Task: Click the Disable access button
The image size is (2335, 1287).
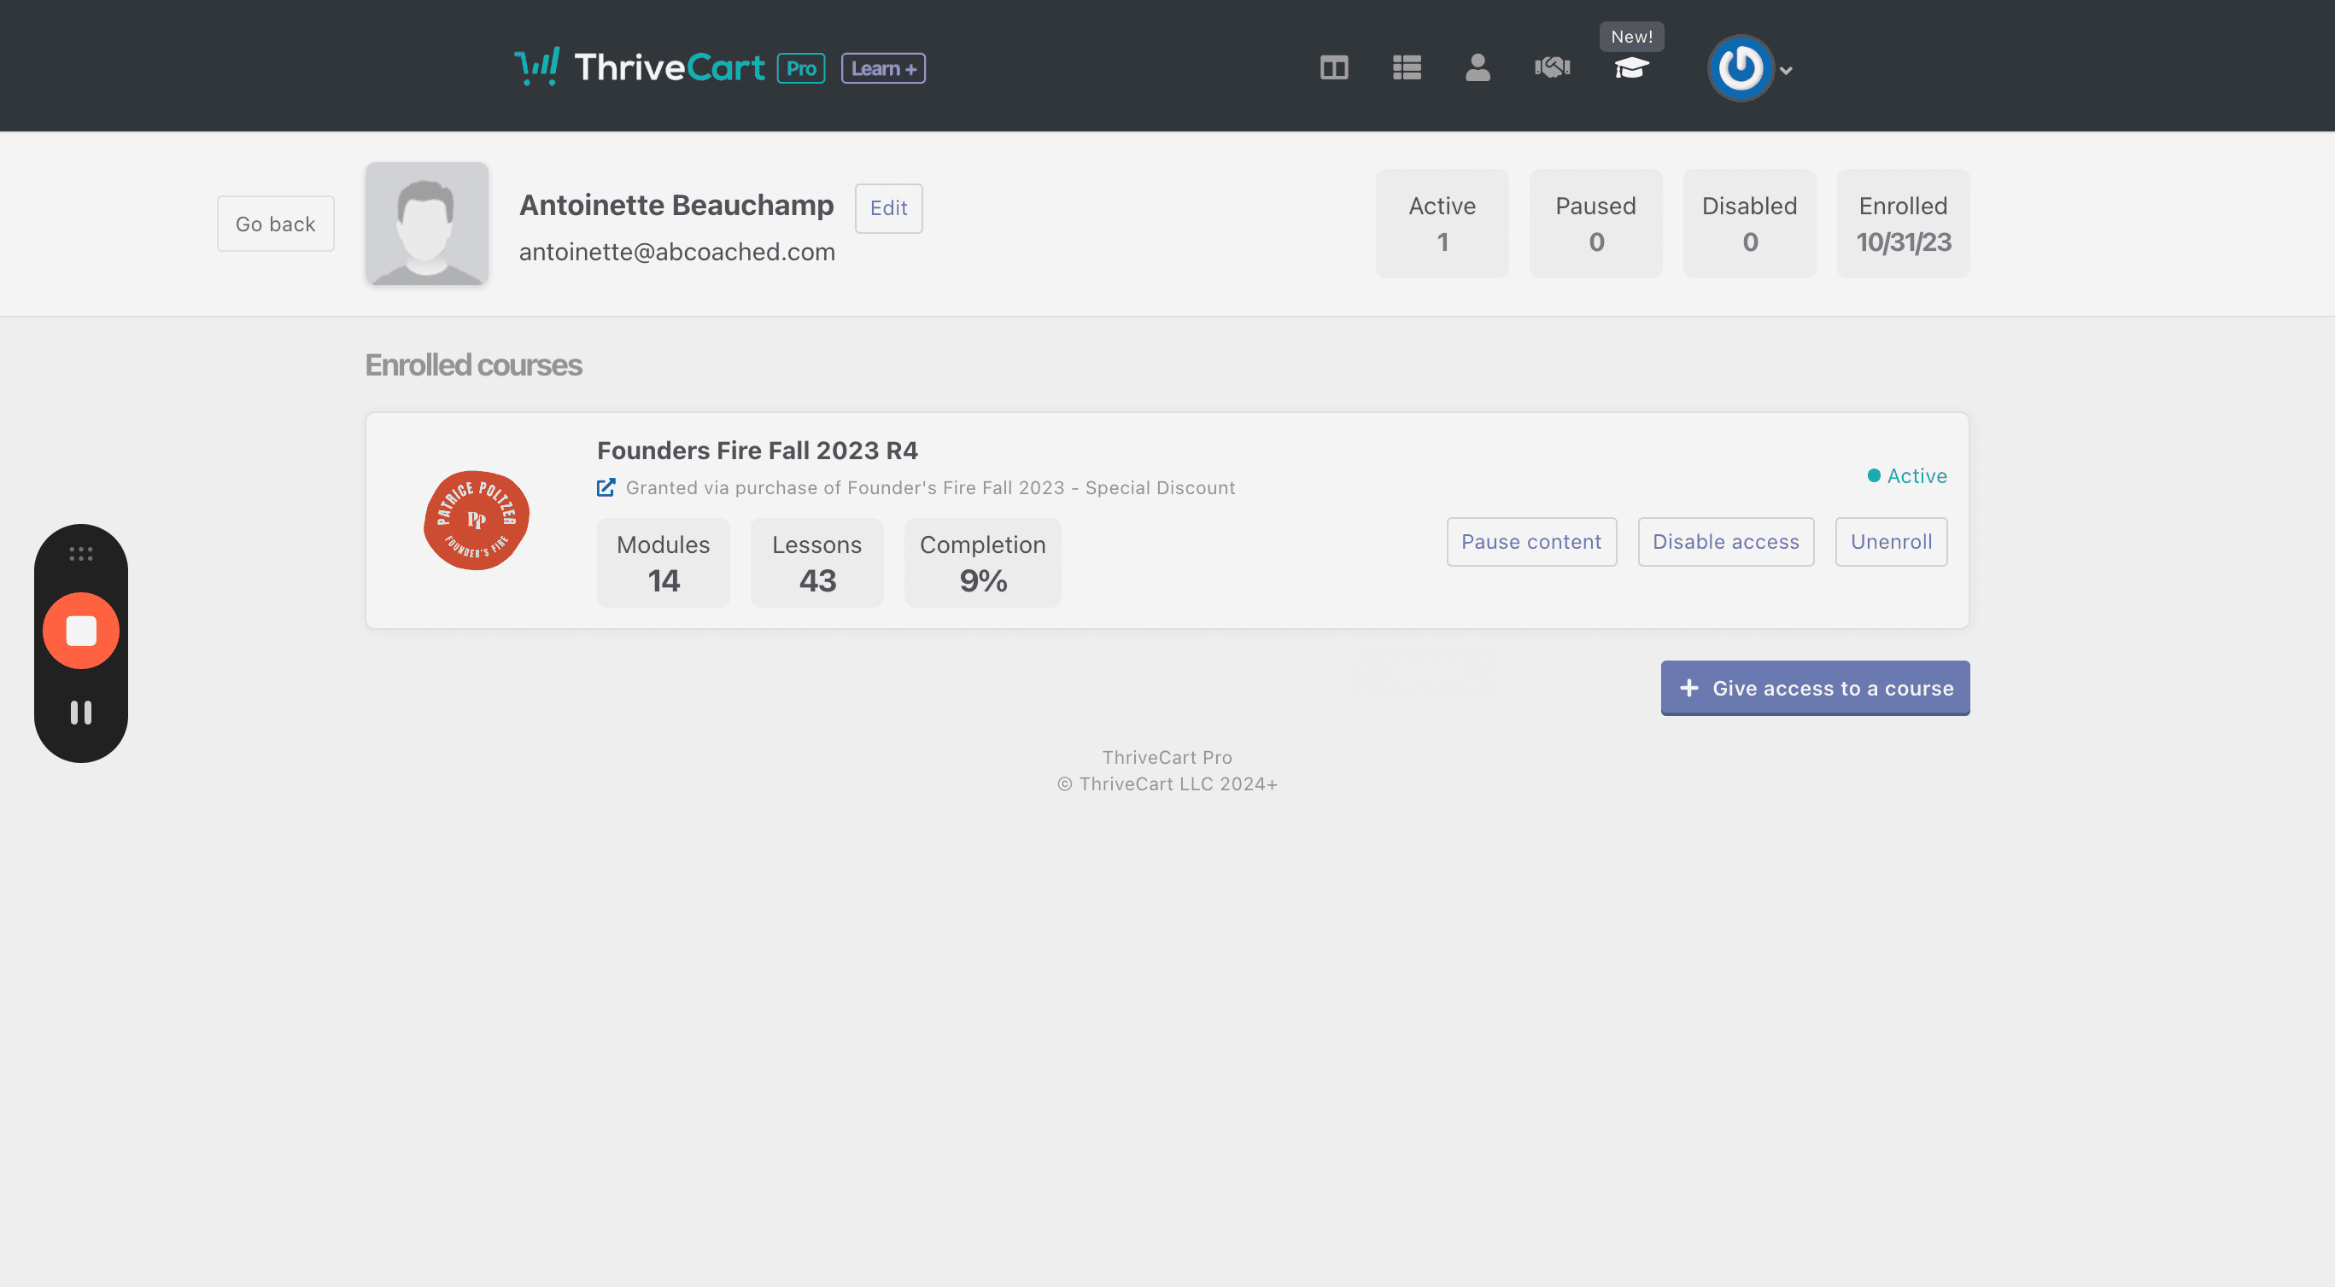Action: pos(1725,542)
